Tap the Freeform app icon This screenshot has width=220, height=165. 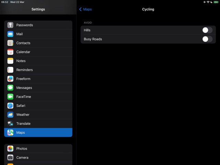tap(10, 79)
